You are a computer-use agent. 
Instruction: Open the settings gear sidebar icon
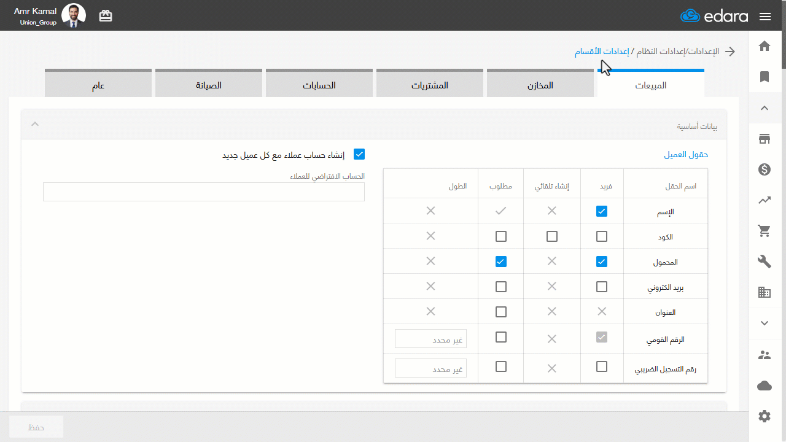pos(765,416)
